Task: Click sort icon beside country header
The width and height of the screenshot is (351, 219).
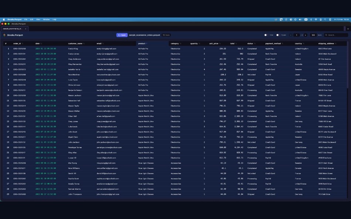Action: point(304,44)
